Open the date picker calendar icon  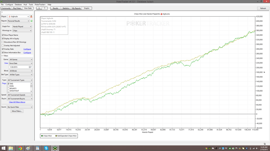[x=30, y=67]
